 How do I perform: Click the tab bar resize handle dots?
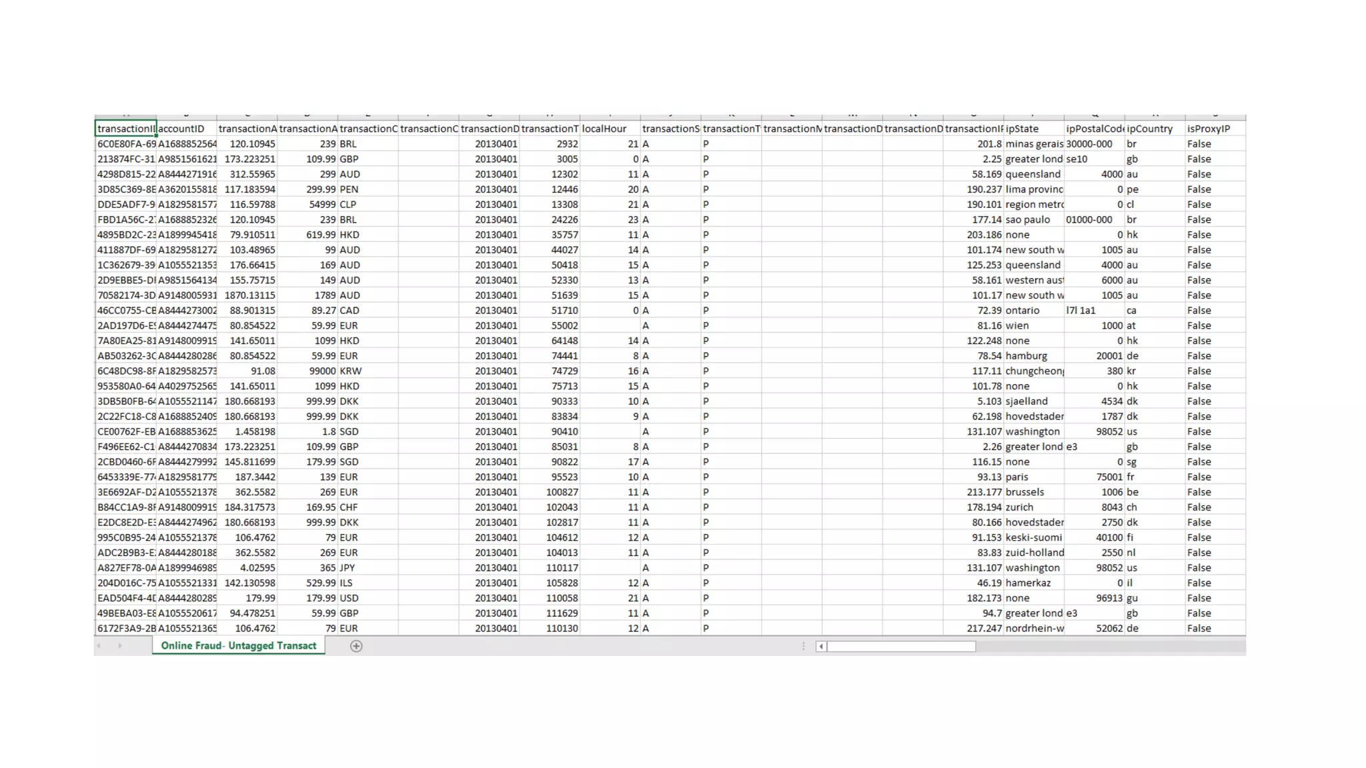pos(803,646)
